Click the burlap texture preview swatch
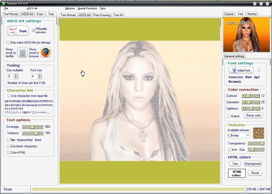The width and height of the screenshot is (272, 194). [258, 133]
